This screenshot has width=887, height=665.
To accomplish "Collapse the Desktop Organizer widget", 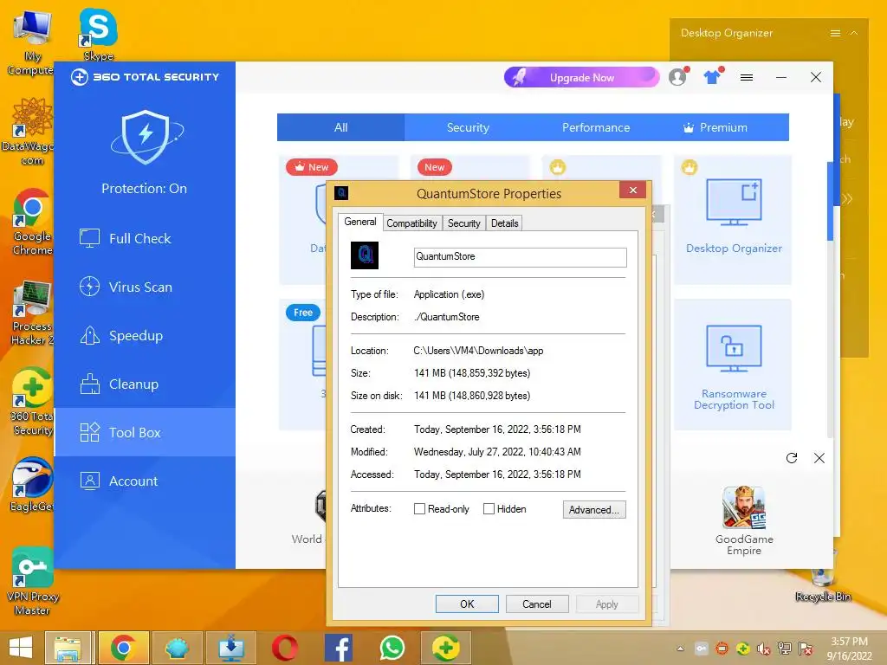I will tap(854, 34).
